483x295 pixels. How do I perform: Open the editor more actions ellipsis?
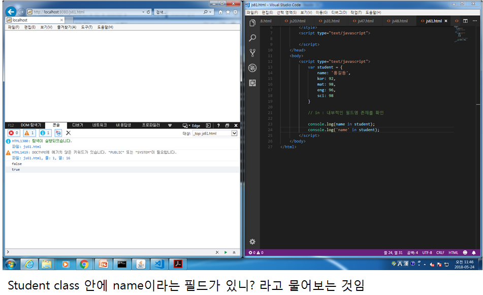475,21
